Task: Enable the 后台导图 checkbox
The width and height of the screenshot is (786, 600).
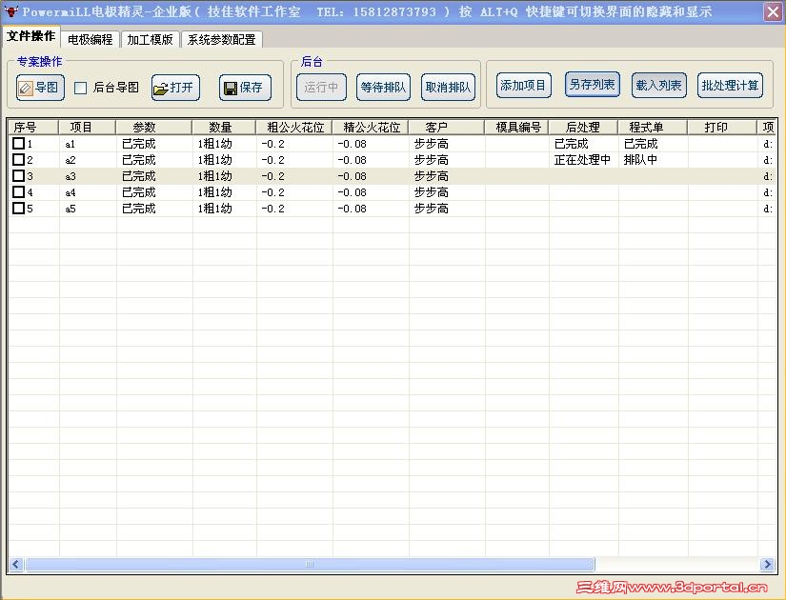Action: tap(80, 89)
